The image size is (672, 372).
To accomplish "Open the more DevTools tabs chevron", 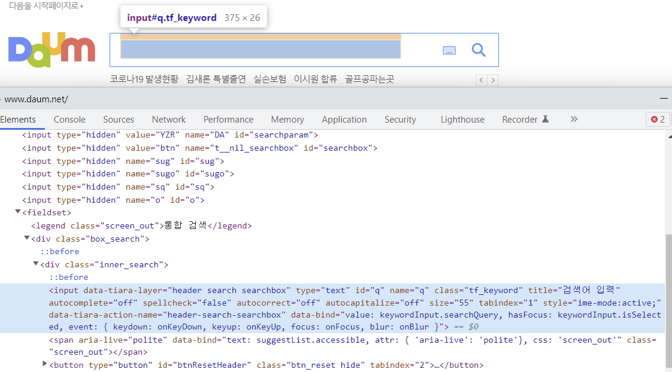I will point(574,120).
